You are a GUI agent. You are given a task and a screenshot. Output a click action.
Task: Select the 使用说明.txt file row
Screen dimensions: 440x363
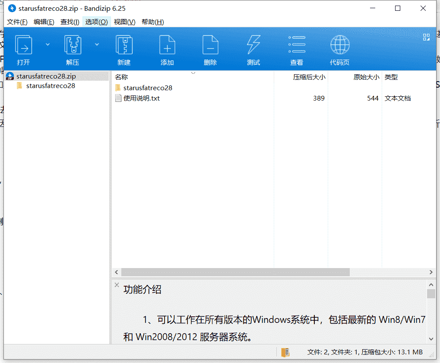pyautogui.click(x=274, y=98)
